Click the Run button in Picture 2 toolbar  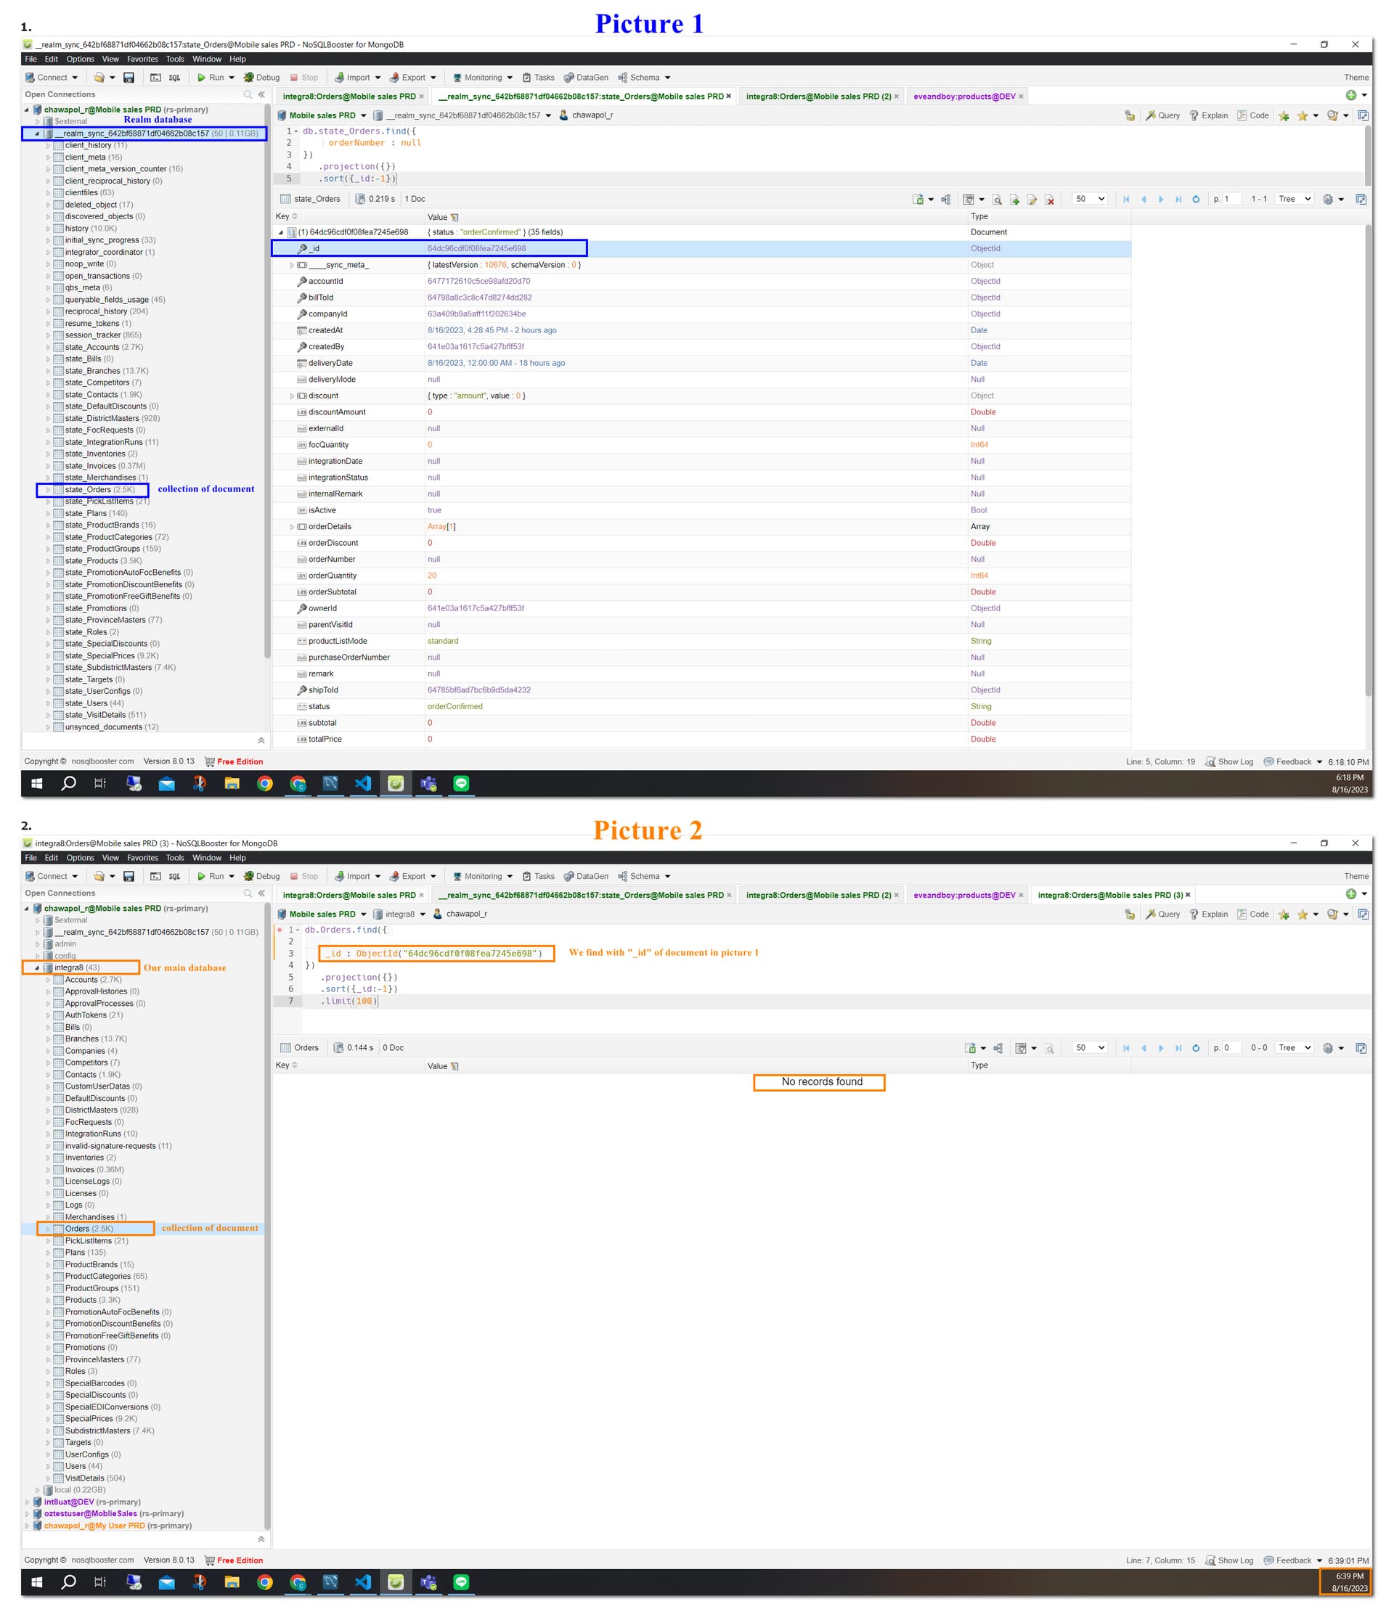click(x=209, y=877)
